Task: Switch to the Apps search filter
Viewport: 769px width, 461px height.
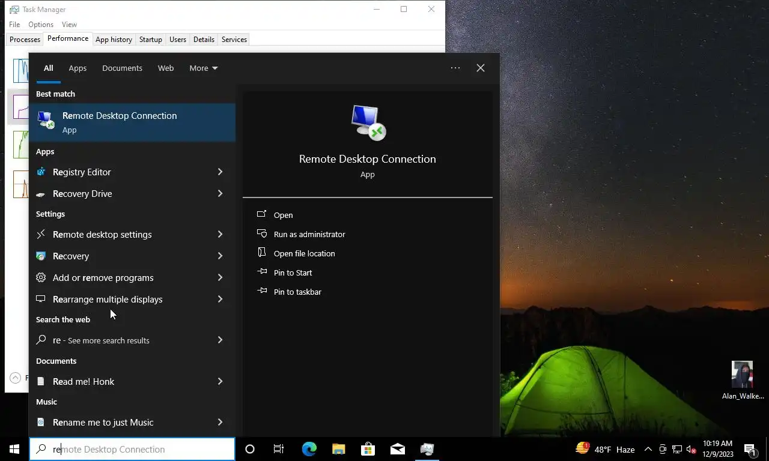Action: click(78, 68)
